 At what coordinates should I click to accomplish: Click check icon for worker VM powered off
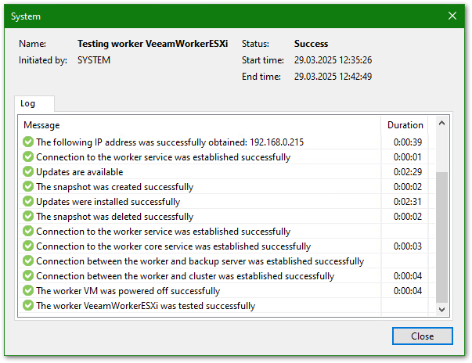(28, 291)
